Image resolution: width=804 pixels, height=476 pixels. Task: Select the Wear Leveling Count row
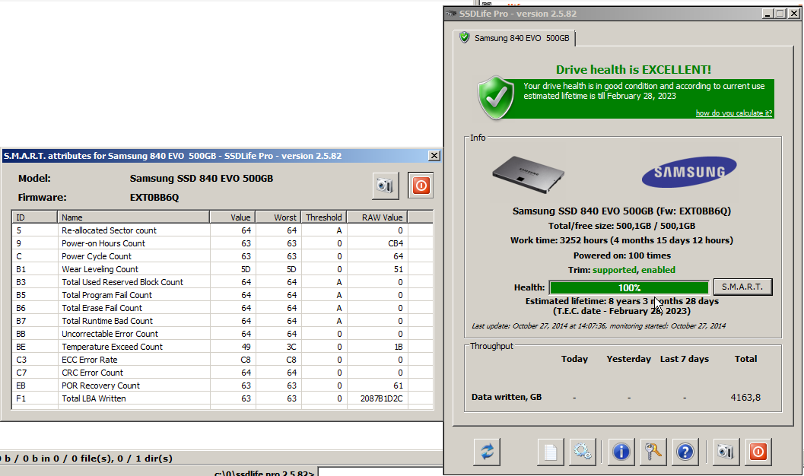223,269
